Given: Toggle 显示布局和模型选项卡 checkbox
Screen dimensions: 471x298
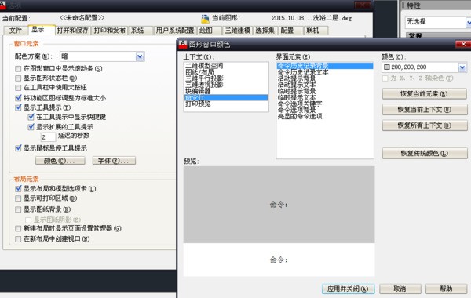Looking at the screenshot, I should coord(18,189).
